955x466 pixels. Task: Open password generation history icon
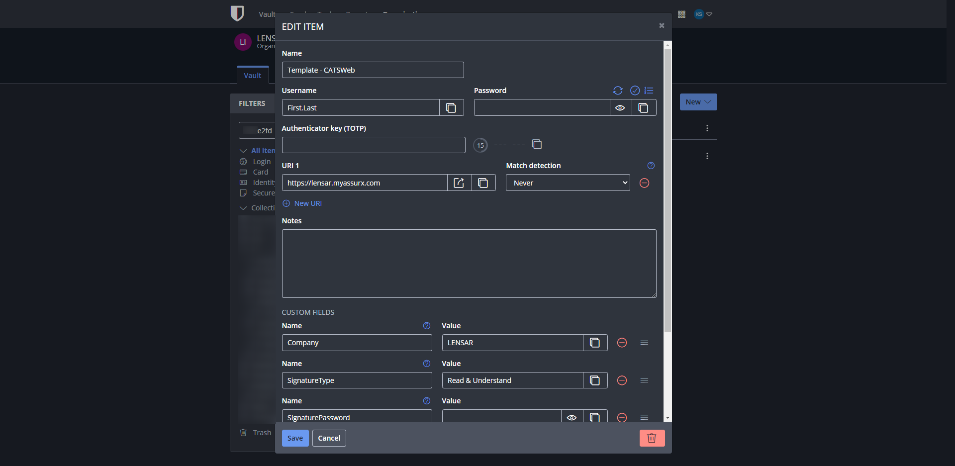[x=649, y=91]
